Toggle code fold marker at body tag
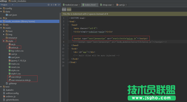Screen dimensions: 187x102 click(x=68, y=49)
